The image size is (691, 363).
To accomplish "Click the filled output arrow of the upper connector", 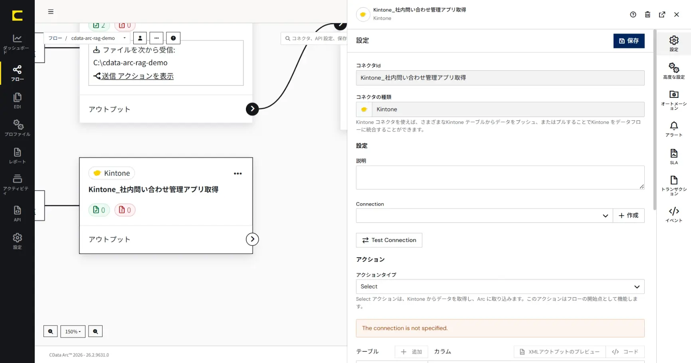I will point(252,109).
